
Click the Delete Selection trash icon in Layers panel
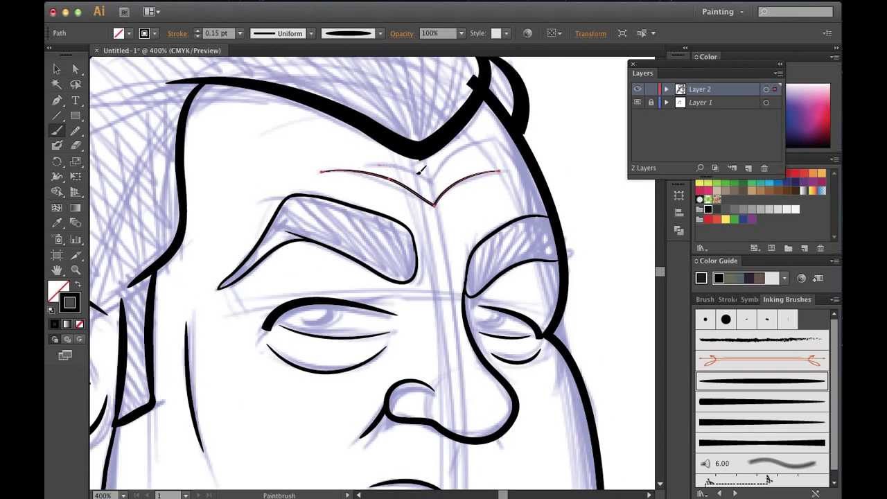[764, 168]
